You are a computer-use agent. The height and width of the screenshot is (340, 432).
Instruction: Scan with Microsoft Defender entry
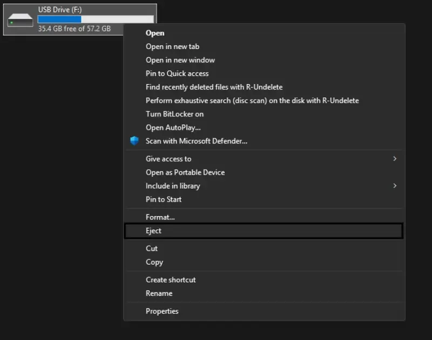[264, 141]
